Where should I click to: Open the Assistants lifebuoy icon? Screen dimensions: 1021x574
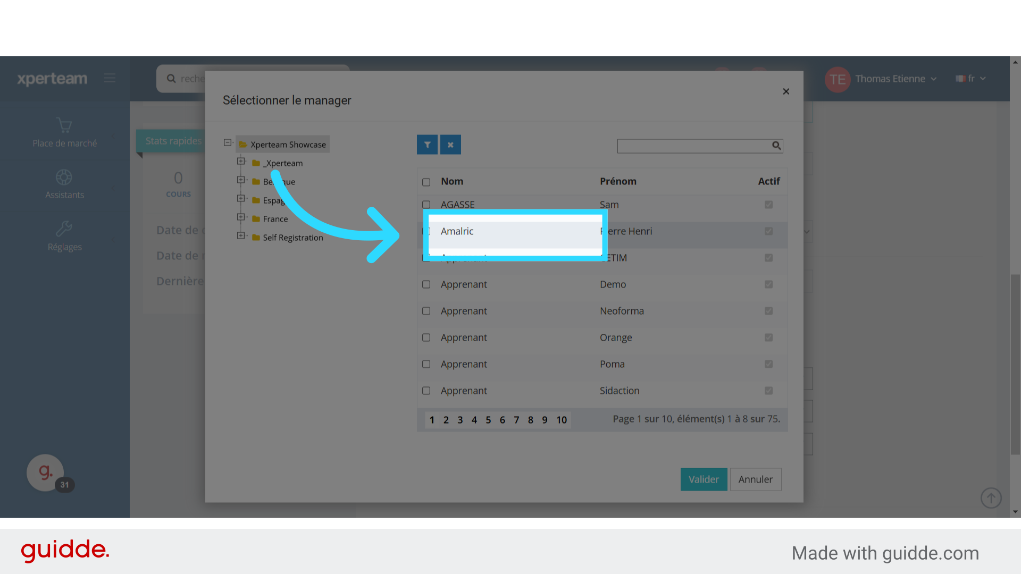pos(64,177)
